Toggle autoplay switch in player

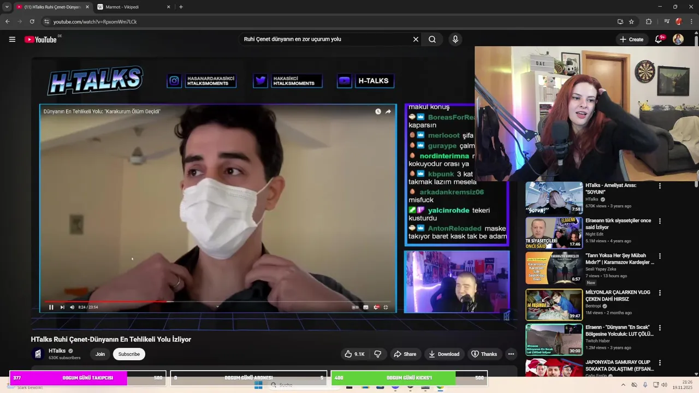(356, 307)
